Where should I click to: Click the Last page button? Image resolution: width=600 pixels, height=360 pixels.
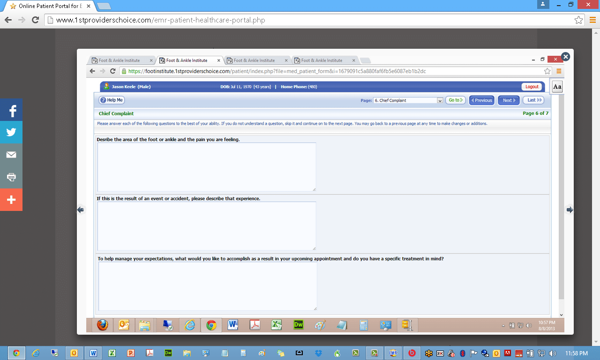tap(534, 100)
